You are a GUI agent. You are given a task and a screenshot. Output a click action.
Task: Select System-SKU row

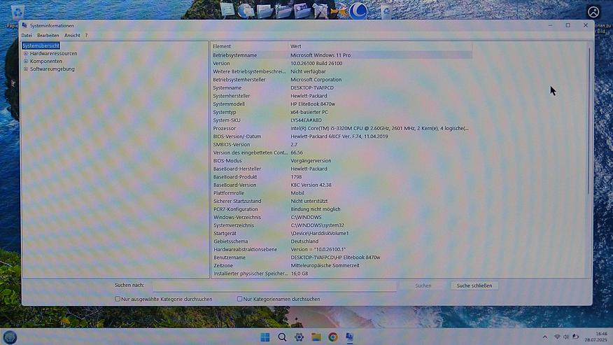coord(341,120)
